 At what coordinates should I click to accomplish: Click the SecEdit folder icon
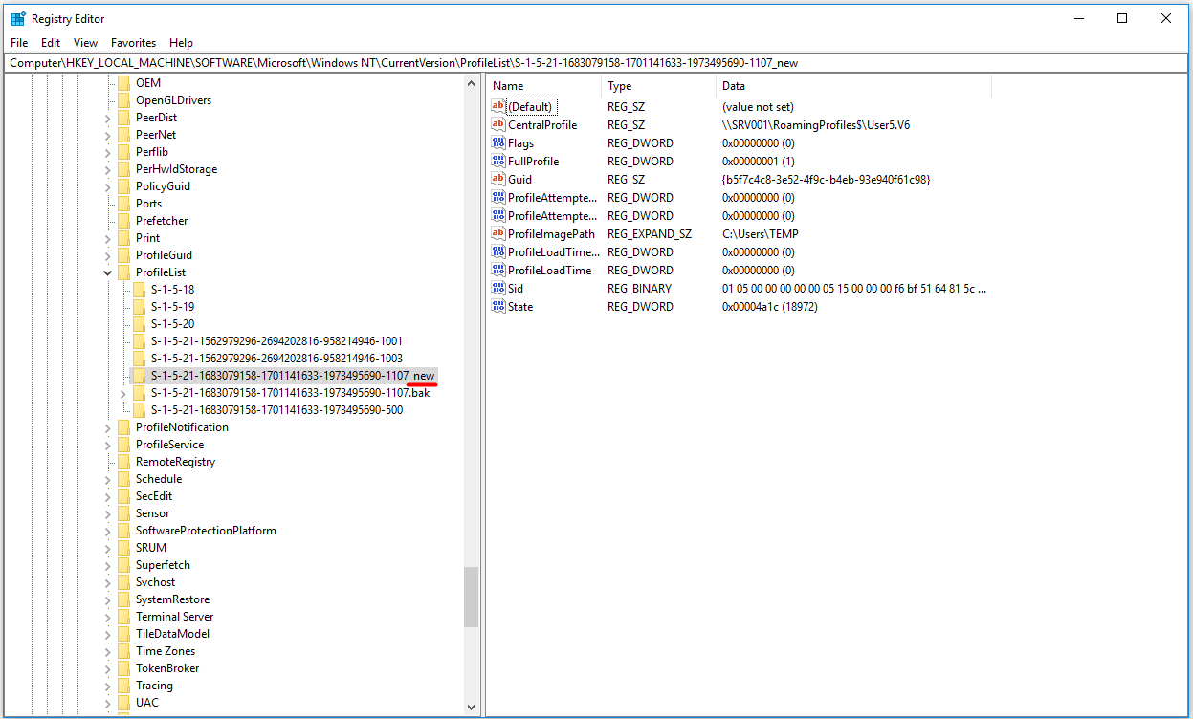tap(123, 496)
